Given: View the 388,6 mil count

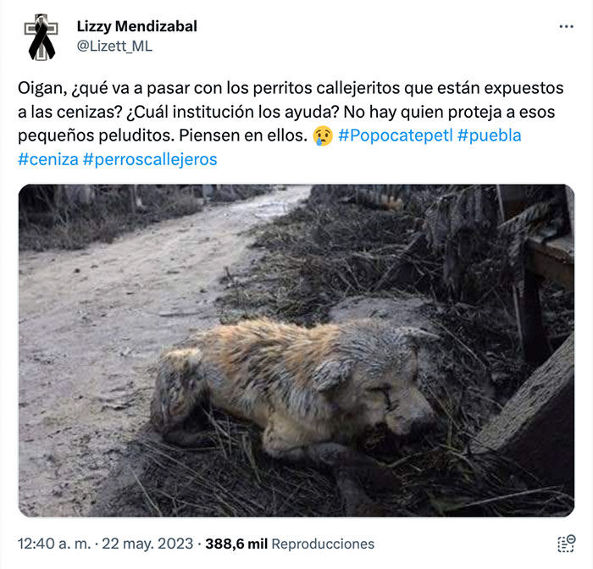Looking at the screenshot, I should coord(236,544).
